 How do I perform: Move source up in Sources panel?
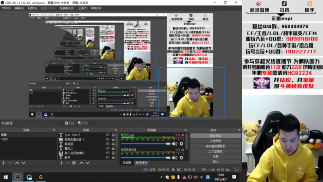pyautogui.click(x=82, y=163)
